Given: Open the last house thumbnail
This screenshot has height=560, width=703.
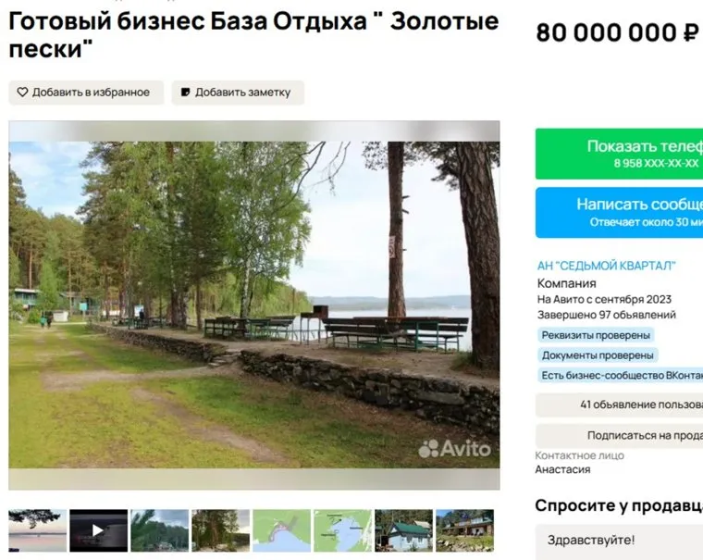Looking at the screenshot, I should [x=465, y=530].
